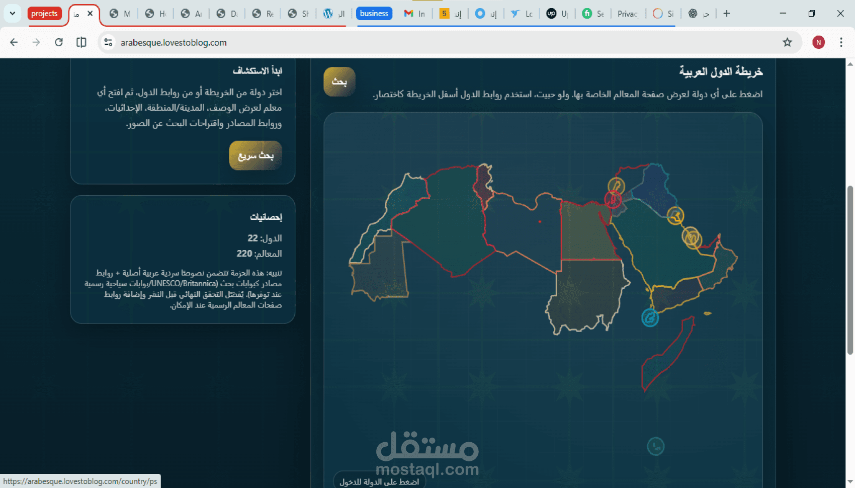Switch to the Privac tab
The image size is (855, 488).
(x=628, y=14)
